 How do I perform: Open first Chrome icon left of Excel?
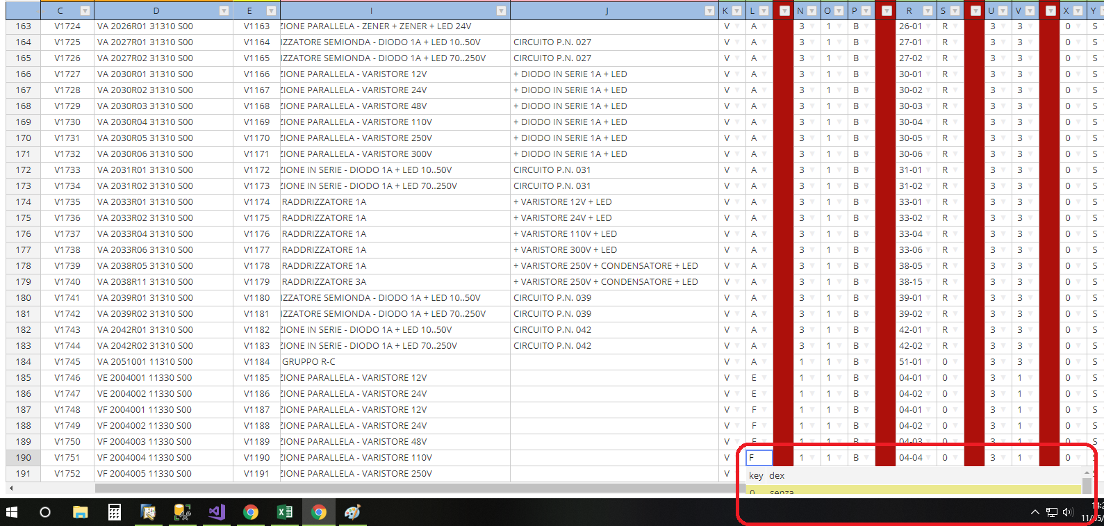coord(251,512)
